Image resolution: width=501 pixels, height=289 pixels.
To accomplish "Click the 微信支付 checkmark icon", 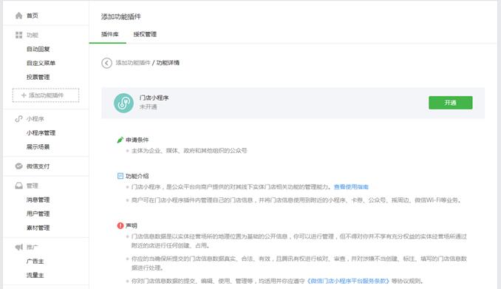I will pyautogui.click(x=19, y=166).
